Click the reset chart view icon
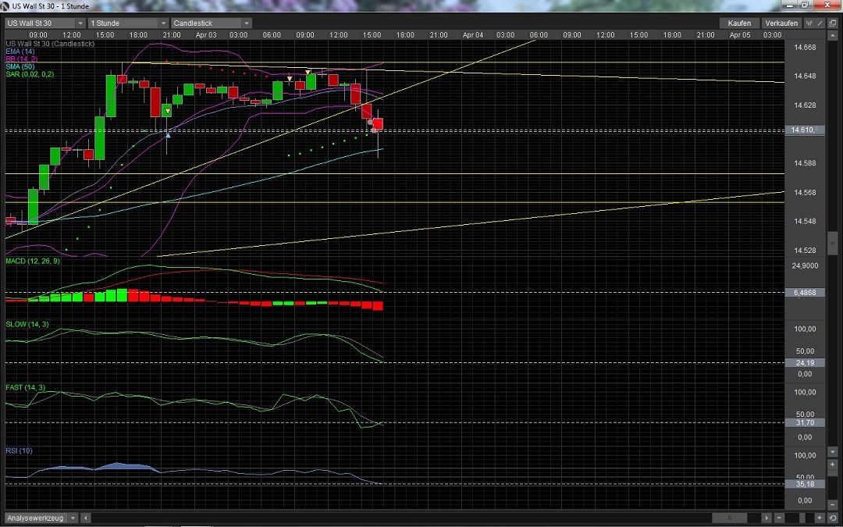Image resolution: width=843 pixels, height=527 pixels. (x=833, y=518)
